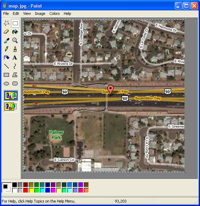Pick the light gray color swatch
Image resolution: width=200 pixels, height=206 pixels.
(x=20, y=190)
